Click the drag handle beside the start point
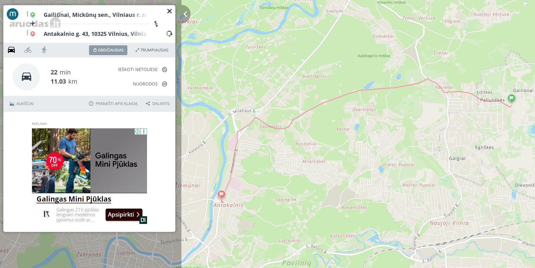The height and width of the screenshot is (268, 535). [27, 14]
